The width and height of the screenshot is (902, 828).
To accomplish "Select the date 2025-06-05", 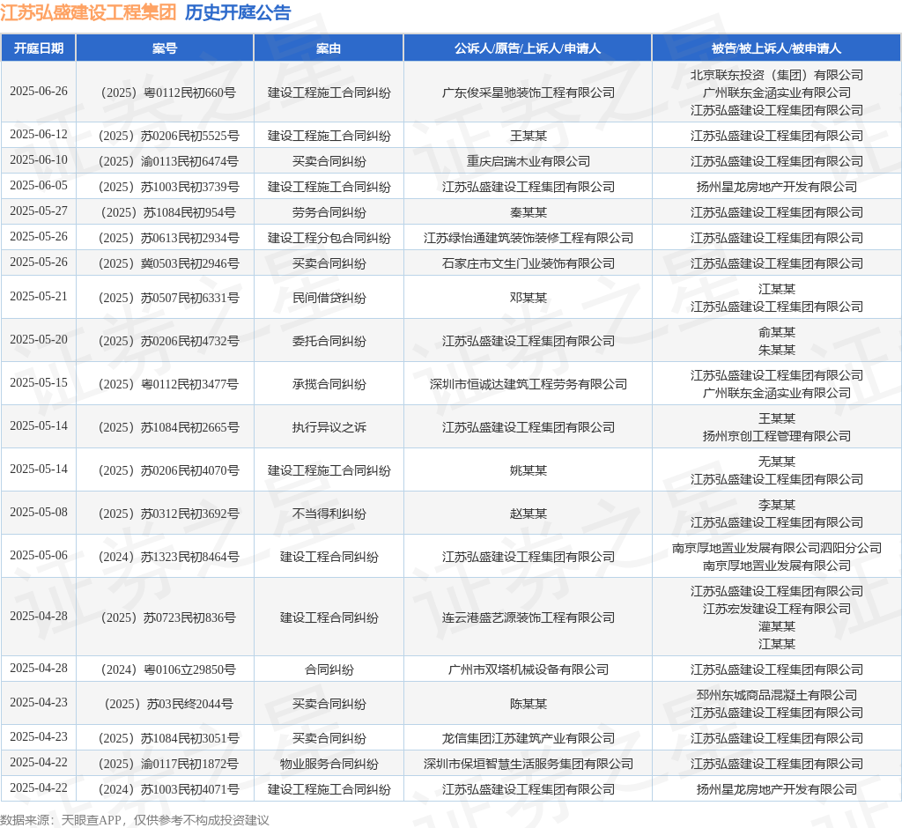I will click(39, 186).
